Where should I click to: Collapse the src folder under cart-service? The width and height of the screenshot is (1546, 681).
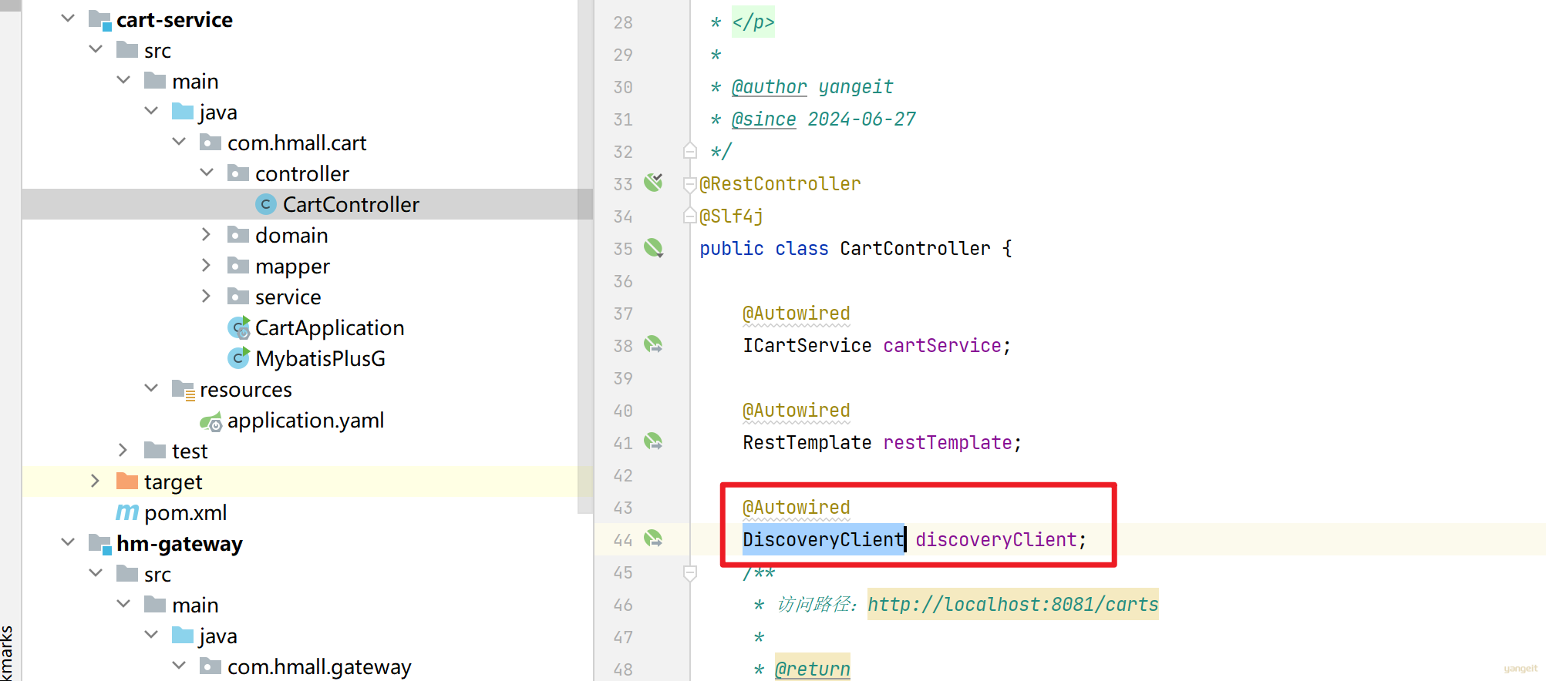click(96, 49)
